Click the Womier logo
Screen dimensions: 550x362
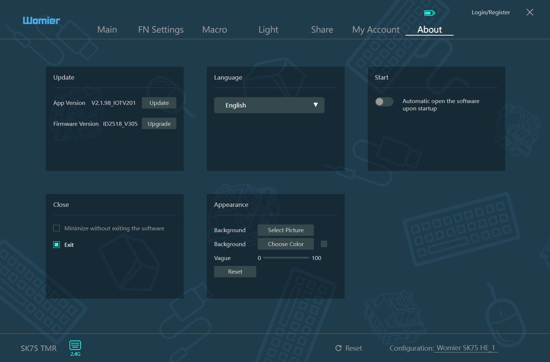(41, 21)
